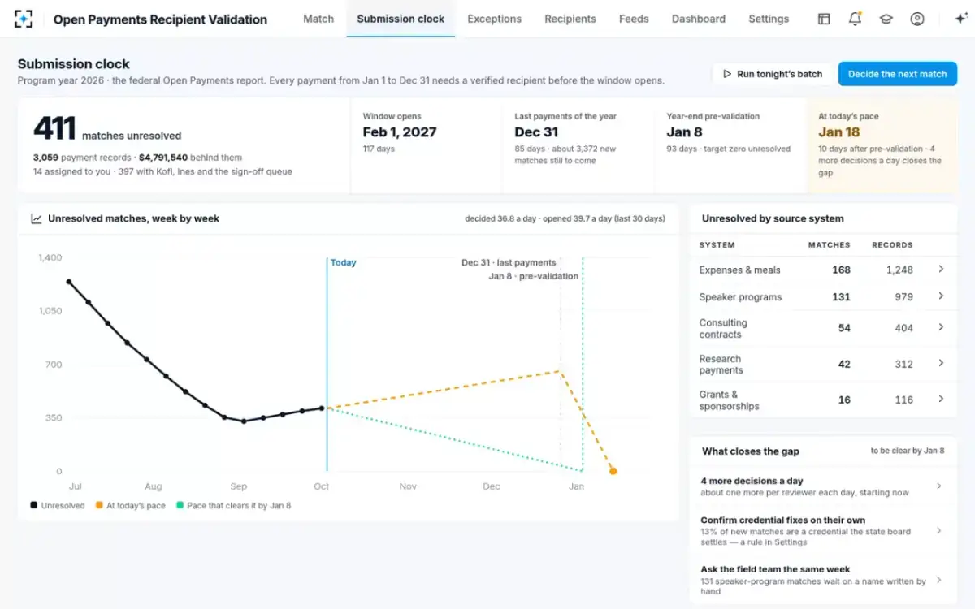Viewport: 975px width, 609px height.
Task: Click the Dec 31 last payments chart label
Action: (509, 262)
